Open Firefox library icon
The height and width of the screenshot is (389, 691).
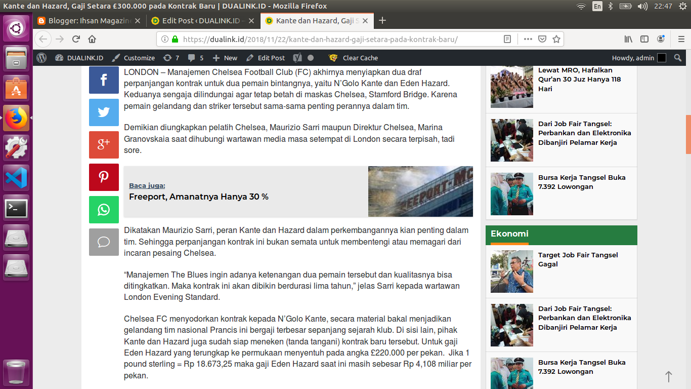(x=628, y=39)
